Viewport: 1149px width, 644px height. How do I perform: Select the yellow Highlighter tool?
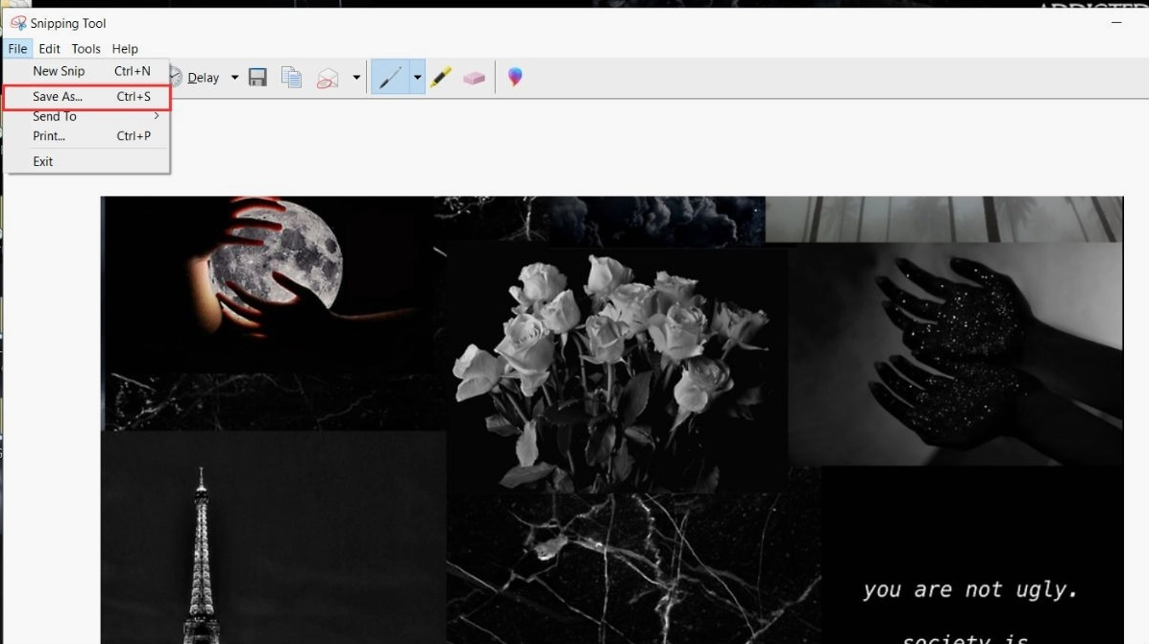point(441,78)
